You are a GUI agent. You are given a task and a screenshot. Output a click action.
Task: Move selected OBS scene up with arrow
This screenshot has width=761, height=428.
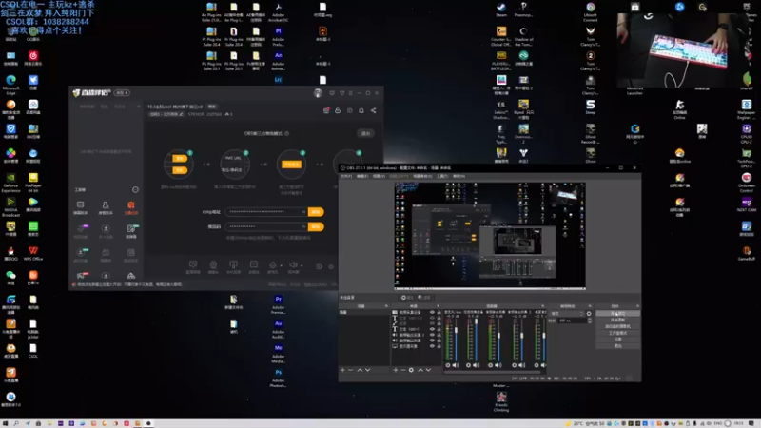(360, 370)
